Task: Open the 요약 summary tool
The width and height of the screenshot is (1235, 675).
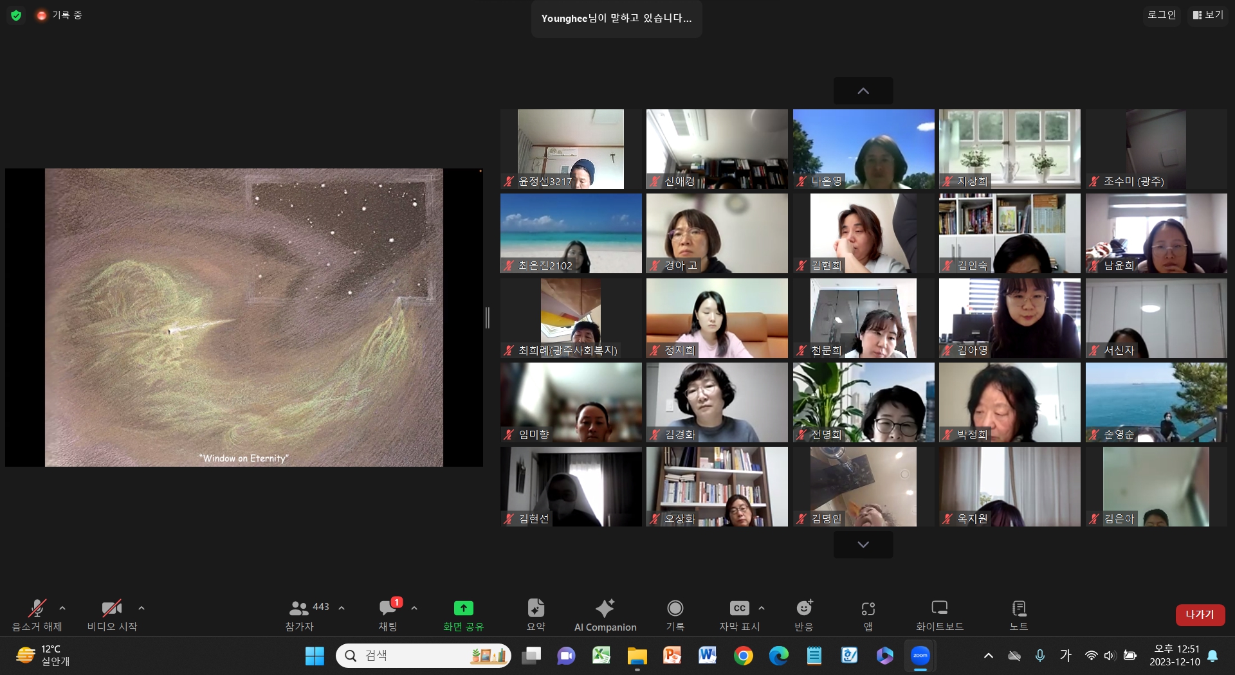Action: tap(536, 615)
